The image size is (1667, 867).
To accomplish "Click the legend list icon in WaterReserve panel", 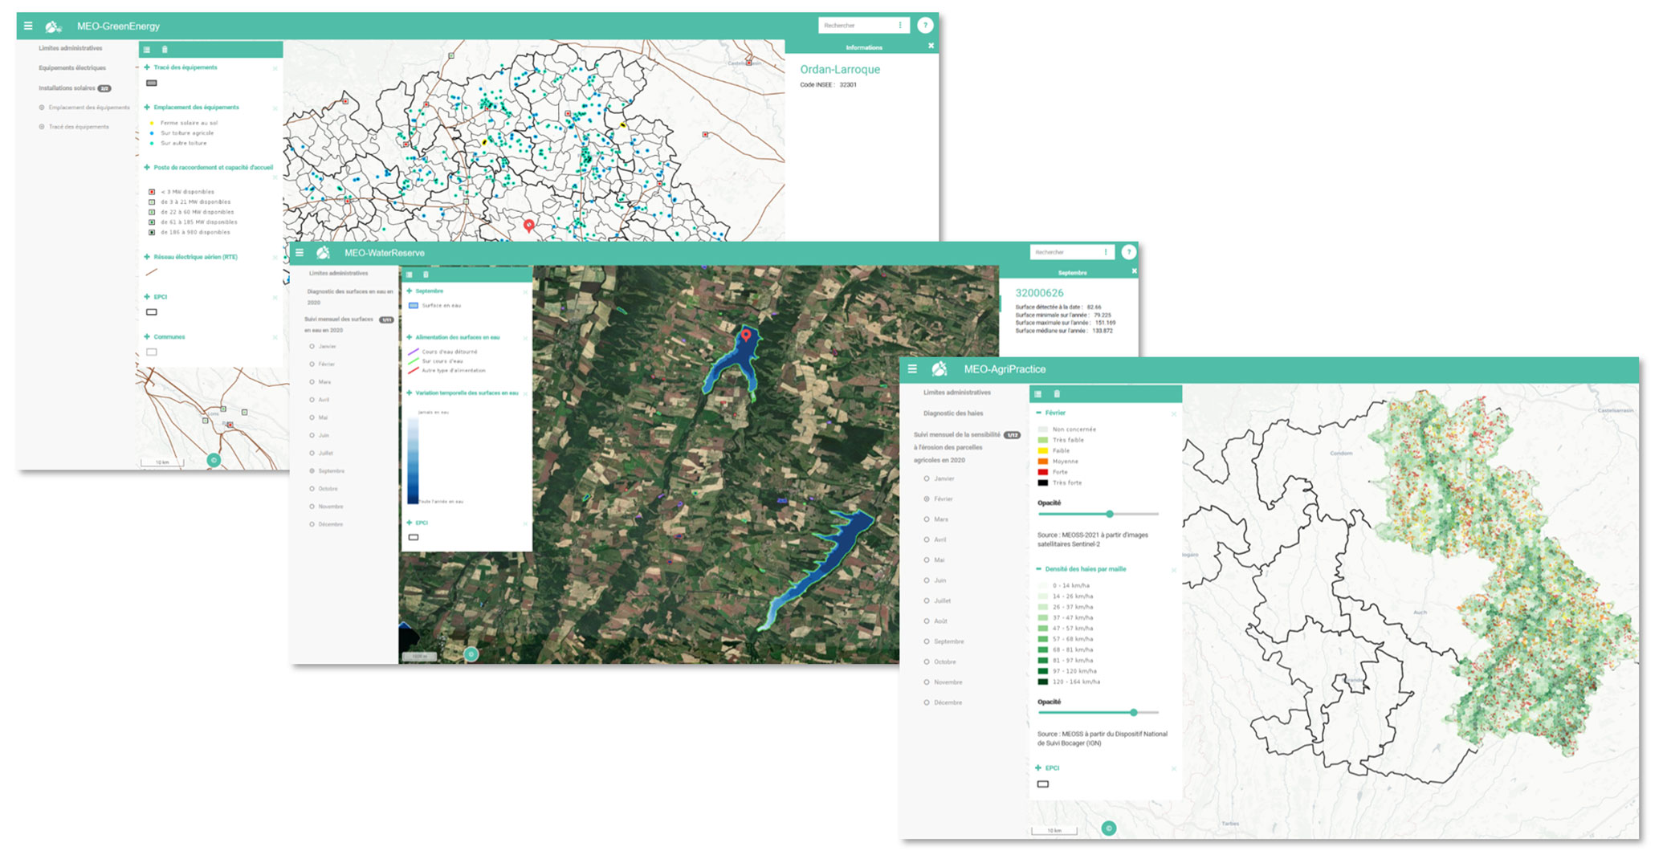I will pos(410,275).
